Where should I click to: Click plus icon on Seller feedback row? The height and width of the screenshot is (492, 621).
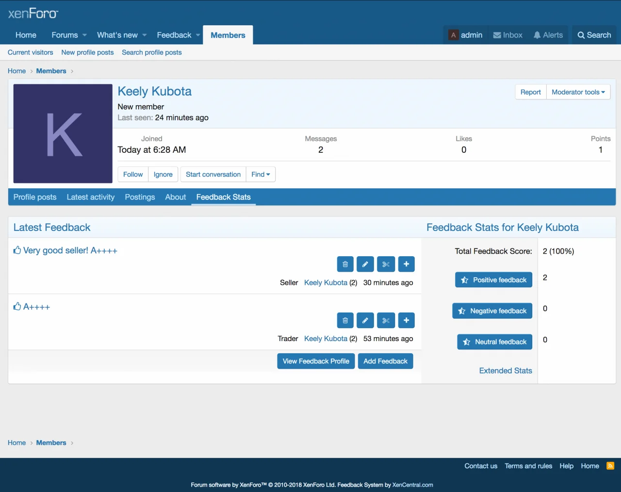(x=406, y=264)
